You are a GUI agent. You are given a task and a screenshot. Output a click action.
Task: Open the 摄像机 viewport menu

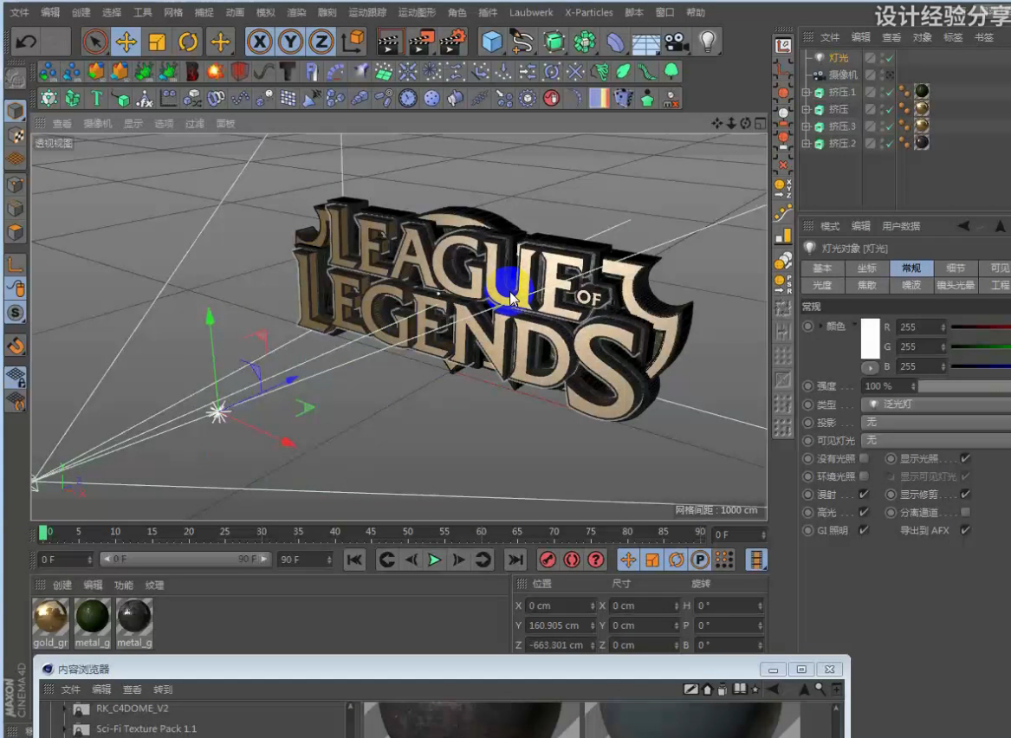[98, 124]
